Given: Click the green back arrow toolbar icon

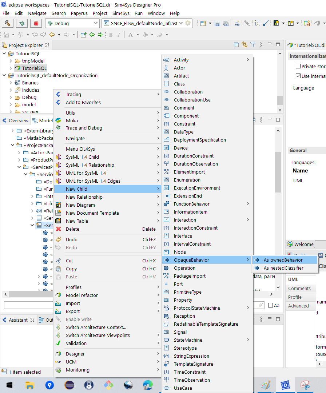Looking at the screenshot, I should tap(92, 35).
